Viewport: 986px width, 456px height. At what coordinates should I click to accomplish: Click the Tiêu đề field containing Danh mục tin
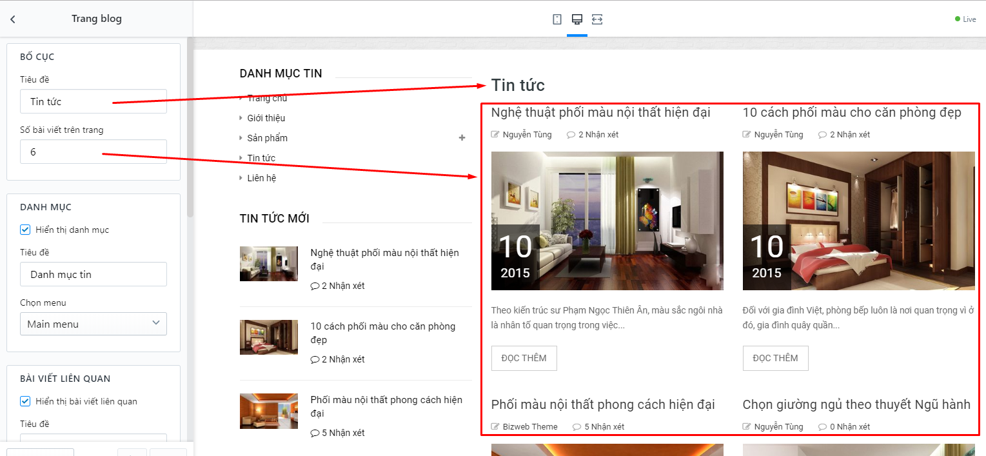click(94, 274)
